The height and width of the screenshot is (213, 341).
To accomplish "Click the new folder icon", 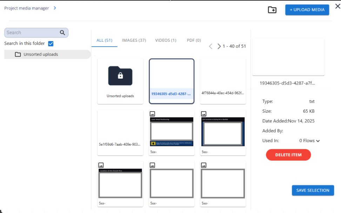I will click(272, 10).
